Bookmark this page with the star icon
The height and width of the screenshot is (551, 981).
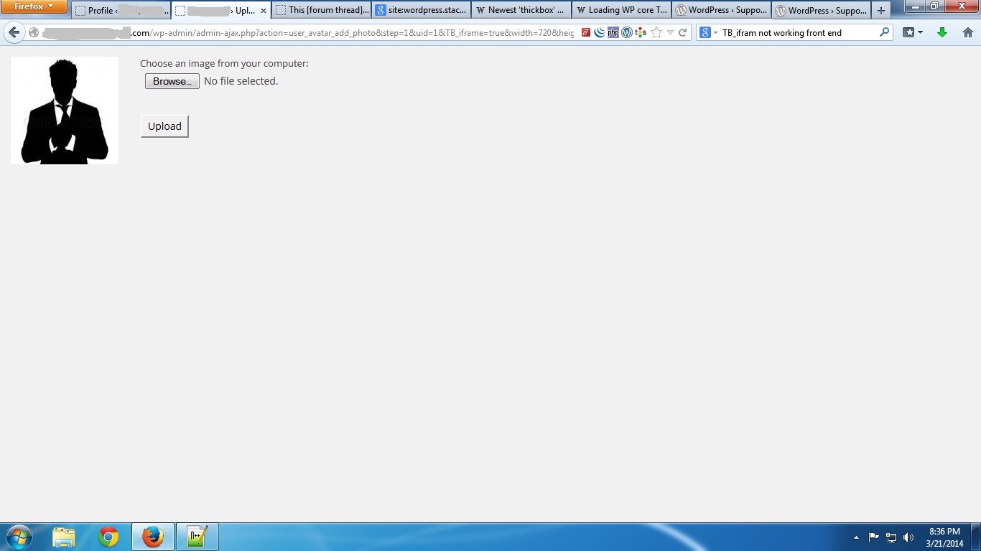(656, 33)
